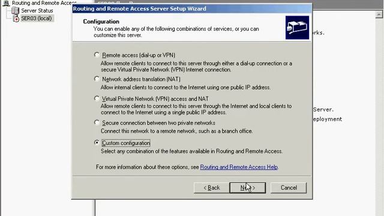Choose Network address translation (NAT) radio button
Screen dimensions: 384x216
click(97, 79)
